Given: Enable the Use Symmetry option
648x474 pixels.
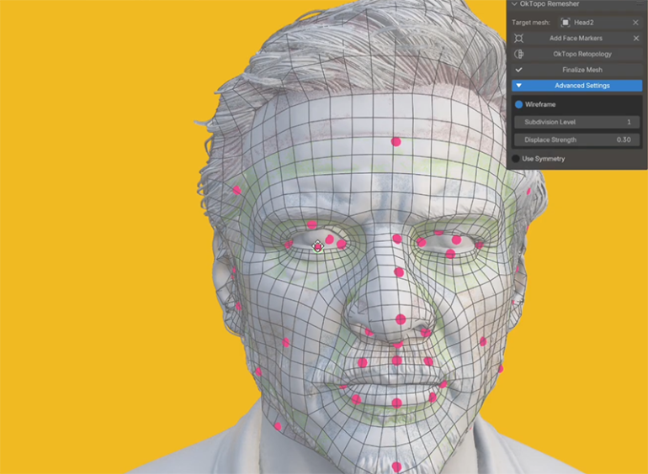Looking at the screenshot, I should click(516, 158).
